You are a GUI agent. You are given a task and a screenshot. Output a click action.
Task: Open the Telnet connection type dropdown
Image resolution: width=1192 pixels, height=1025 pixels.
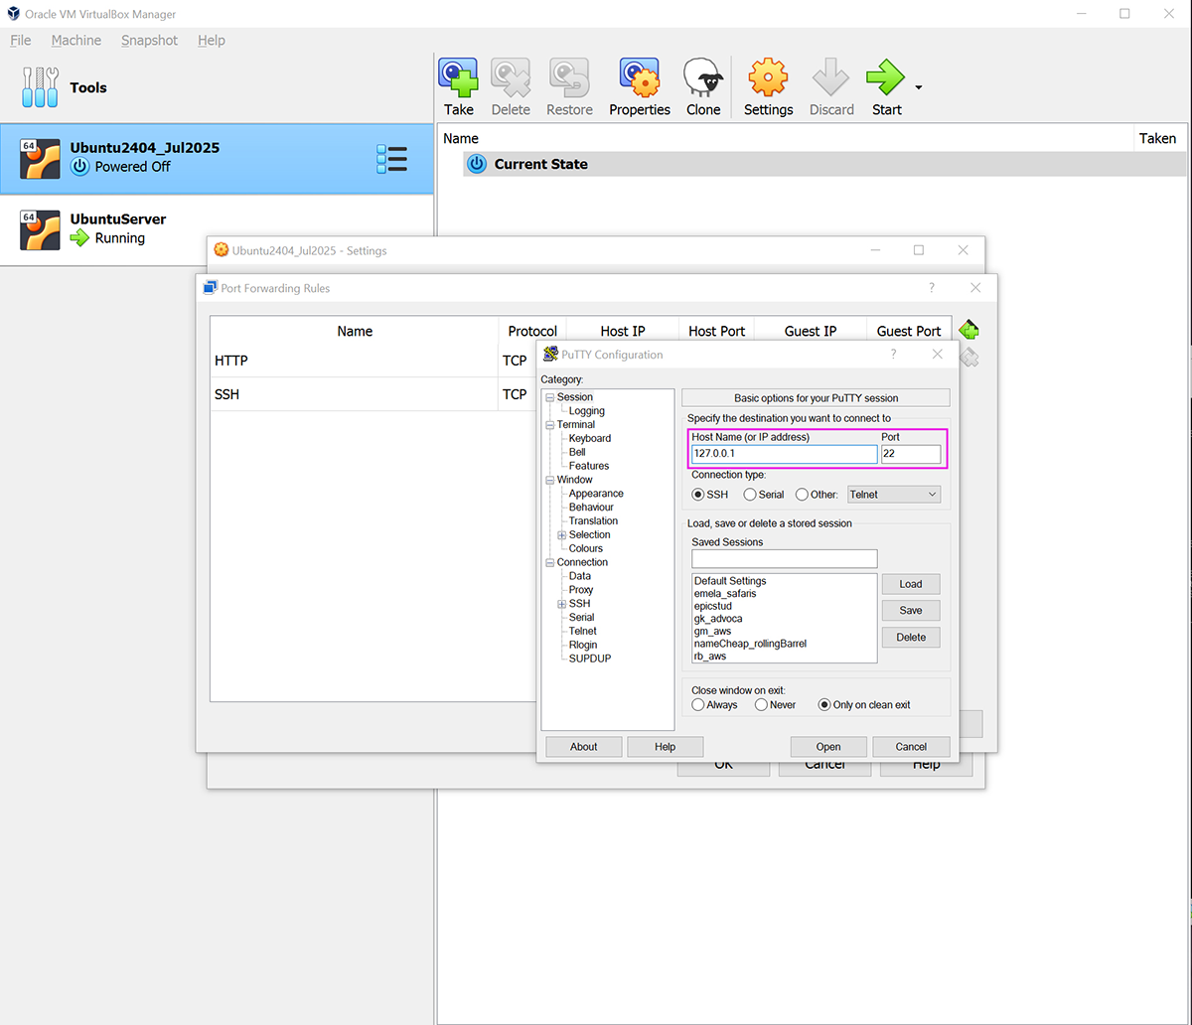(894, 495)
